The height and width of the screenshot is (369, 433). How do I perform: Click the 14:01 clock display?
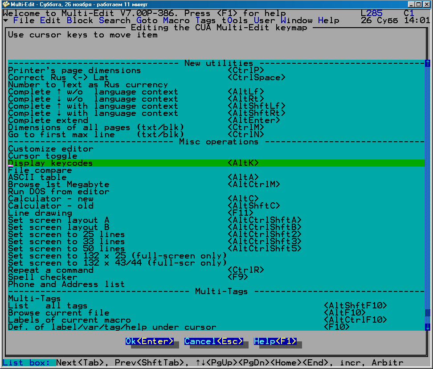417,20
